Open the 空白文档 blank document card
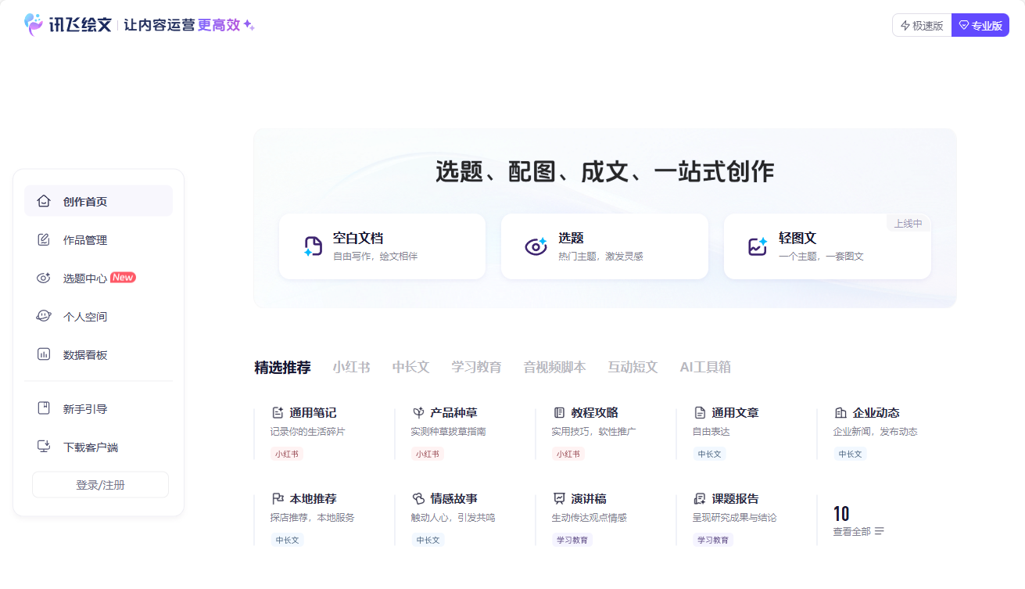 tap(382, 246)
